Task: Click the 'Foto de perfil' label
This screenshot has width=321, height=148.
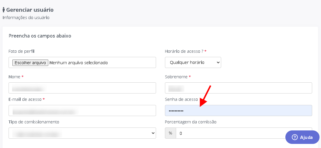Action: click(x=21, y=51)
